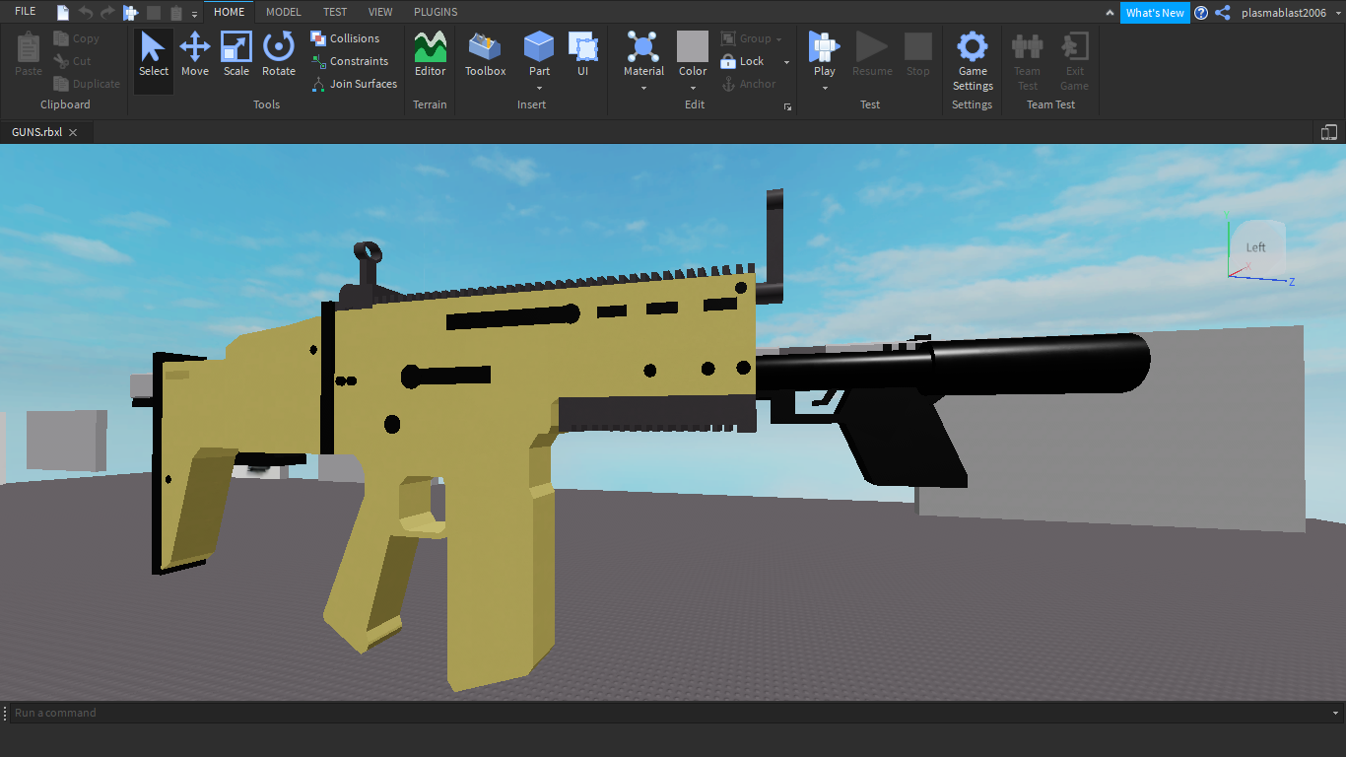Open the help question mark icon

(1201, 13)
